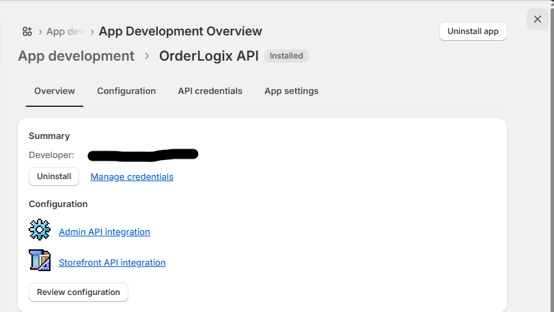Image resolution: width=554 pixels, height=312 pixels.
Task: Click the App Development Overview breadcrumb title
Action: coord(180,31)
